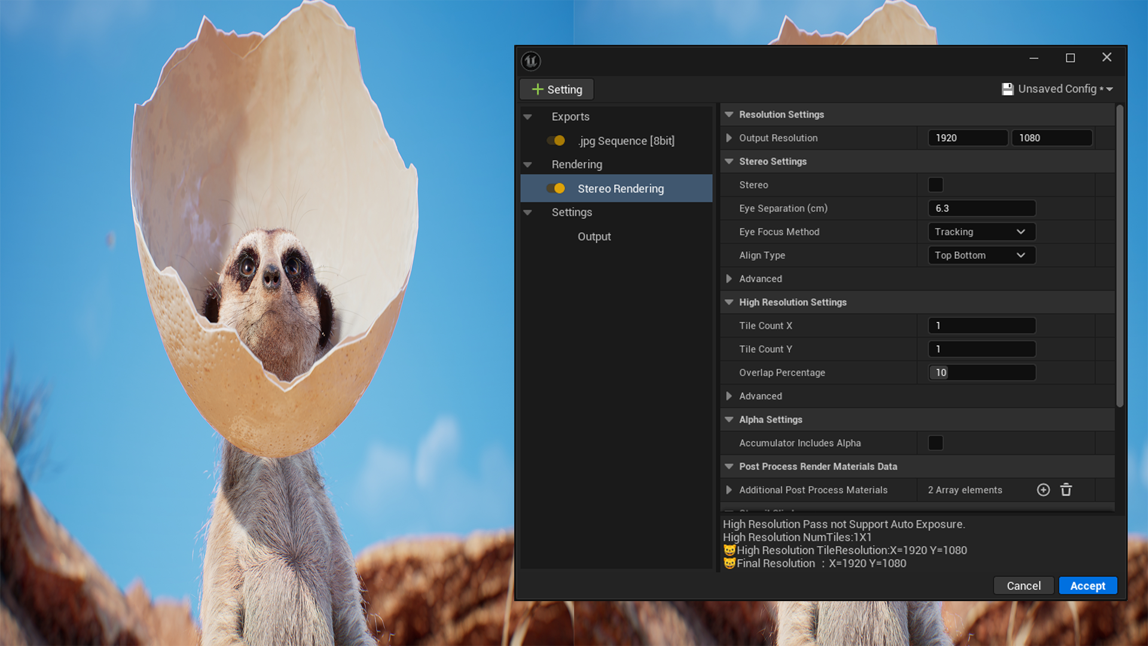Collapse the Alpha Settings section

(x=729, y=419)
